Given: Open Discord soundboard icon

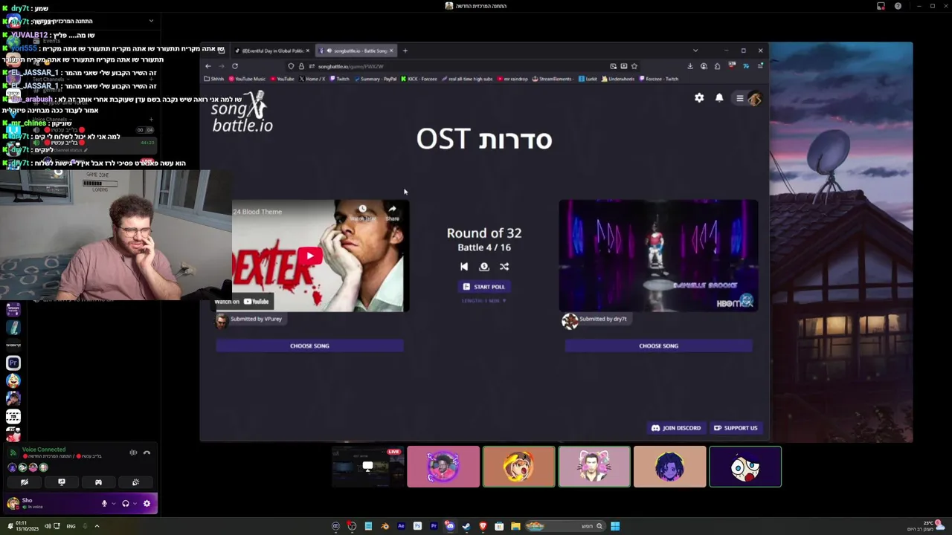Looking at the screenshot, I should coord(135,482).
